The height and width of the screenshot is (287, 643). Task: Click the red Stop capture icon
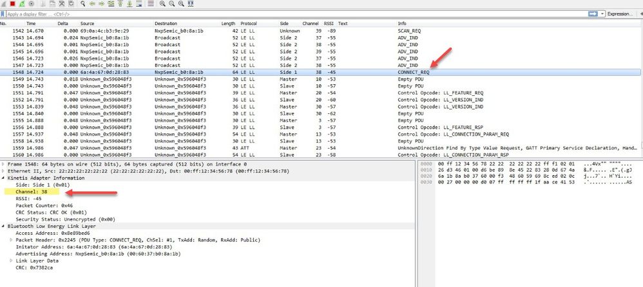click(13, 4)
